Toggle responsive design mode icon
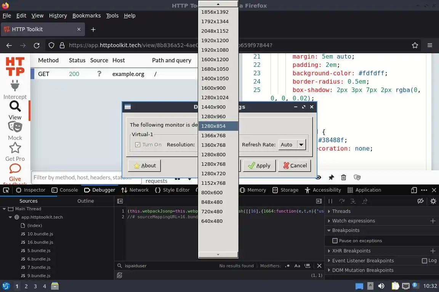The width and height of the screenshot is (439, 292). pyautogui.click(x=414, y=190)
